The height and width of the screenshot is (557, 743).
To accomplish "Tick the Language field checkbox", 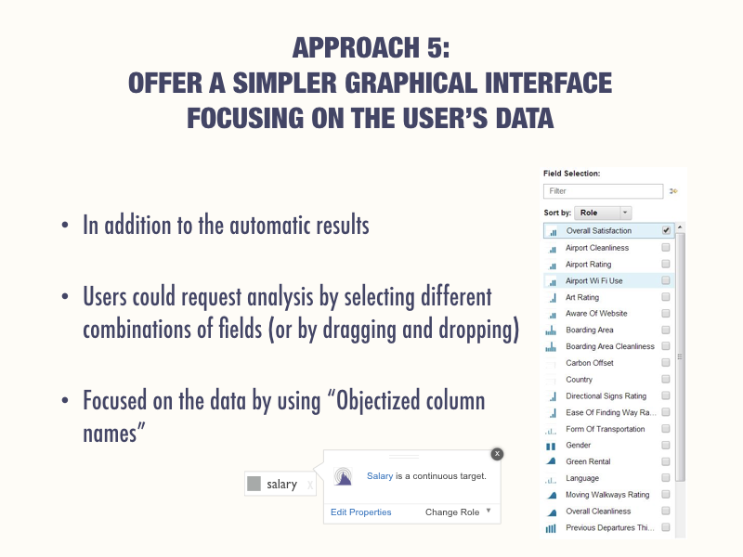I will (666, 478).
